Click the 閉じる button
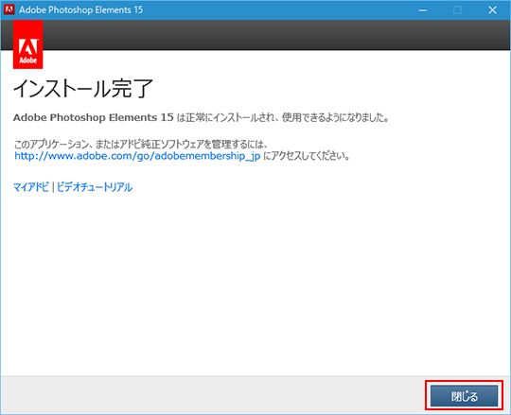 pos(464,396)
